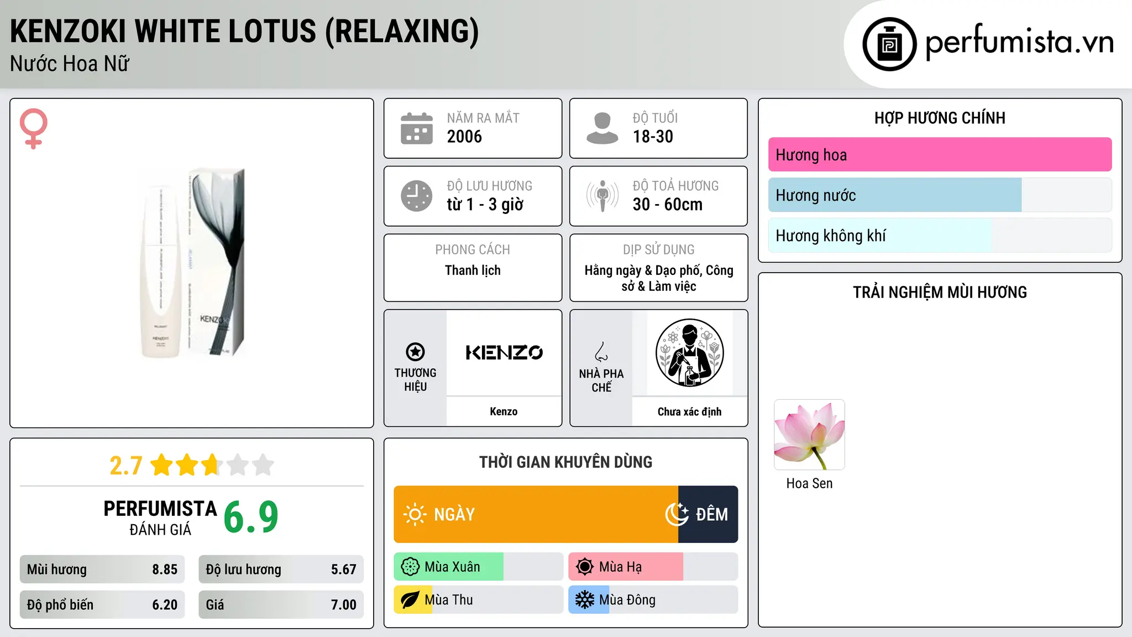This screenshot has width=1132, height=637.
Task: Click the Độ lưu hương 5.67 score row
Action: [281, 570]
